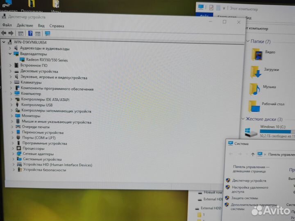Select Устройства HID (Human Interface Devices) row
295x221 pixels.
[x=58, y=165]
